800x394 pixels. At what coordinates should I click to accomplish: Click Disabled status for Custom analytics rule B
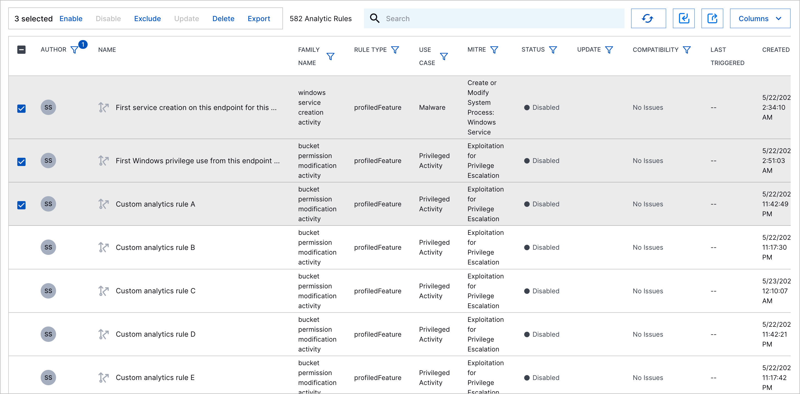tap(542, 247)
